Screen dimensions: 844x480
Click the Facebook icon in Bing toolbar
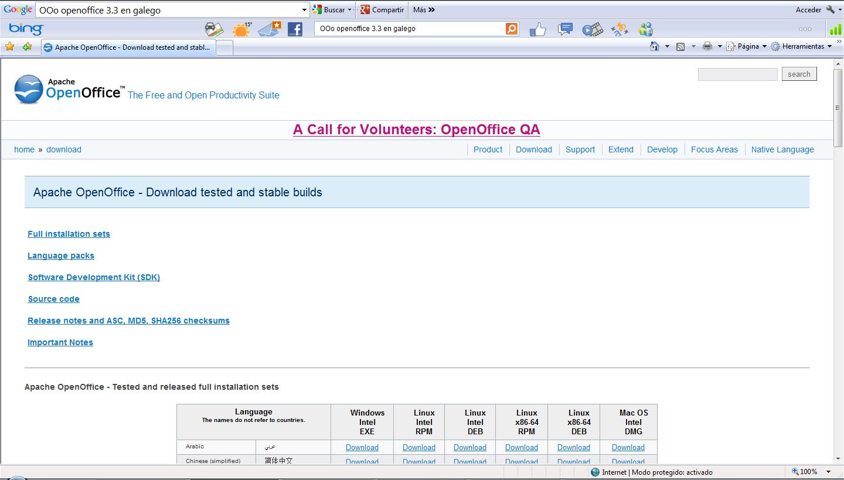[x=295, y=29]
